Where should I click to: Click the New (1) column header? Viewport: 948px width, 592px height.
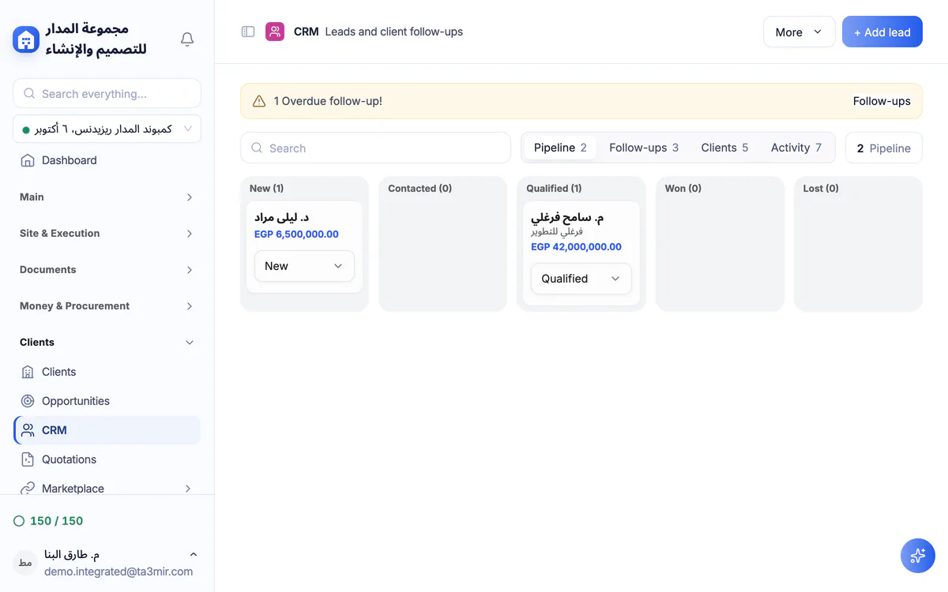[x=266, y=189]
